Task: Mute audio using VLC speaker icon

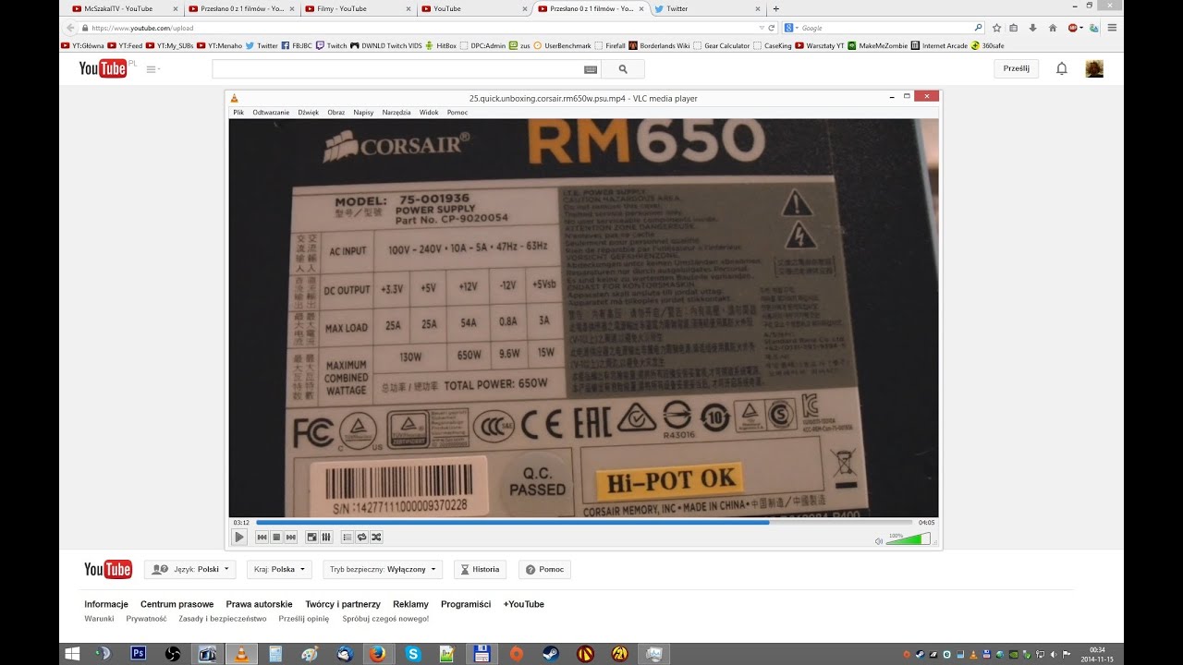Action: (x=879, y=541)
